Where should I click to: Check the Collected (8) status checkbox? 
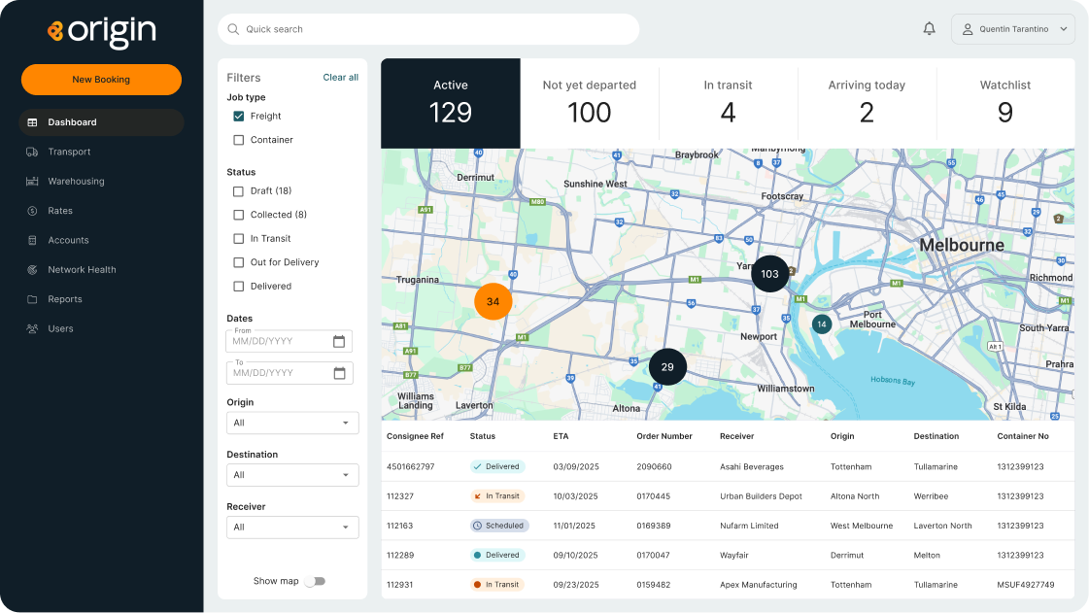tap(239, 216)
